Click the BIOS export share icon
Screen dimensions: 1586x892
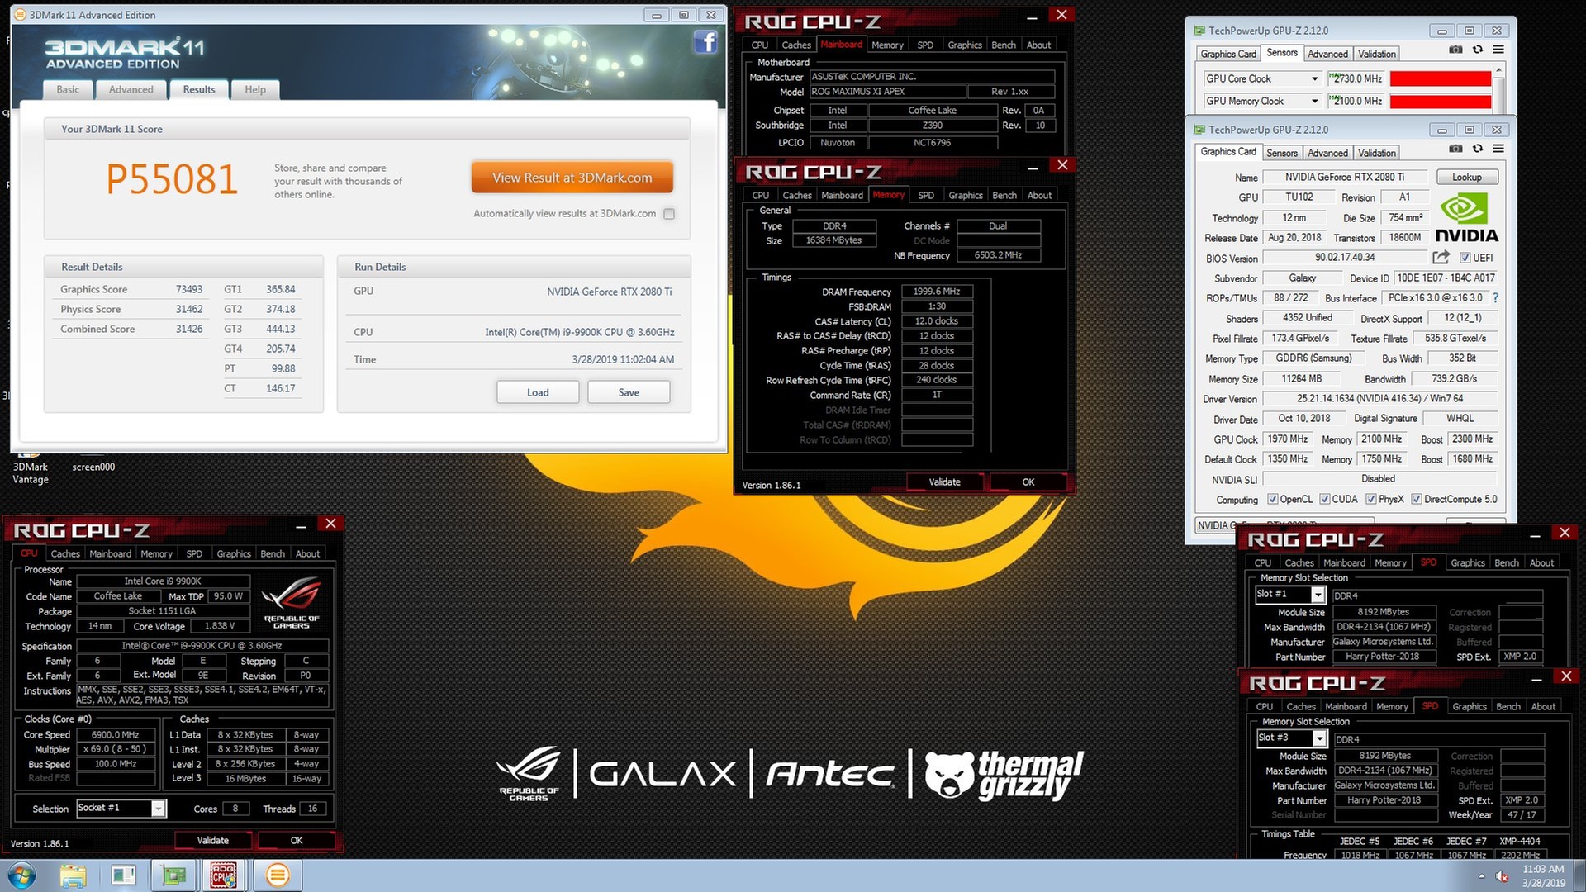[x=1441, y=257]
